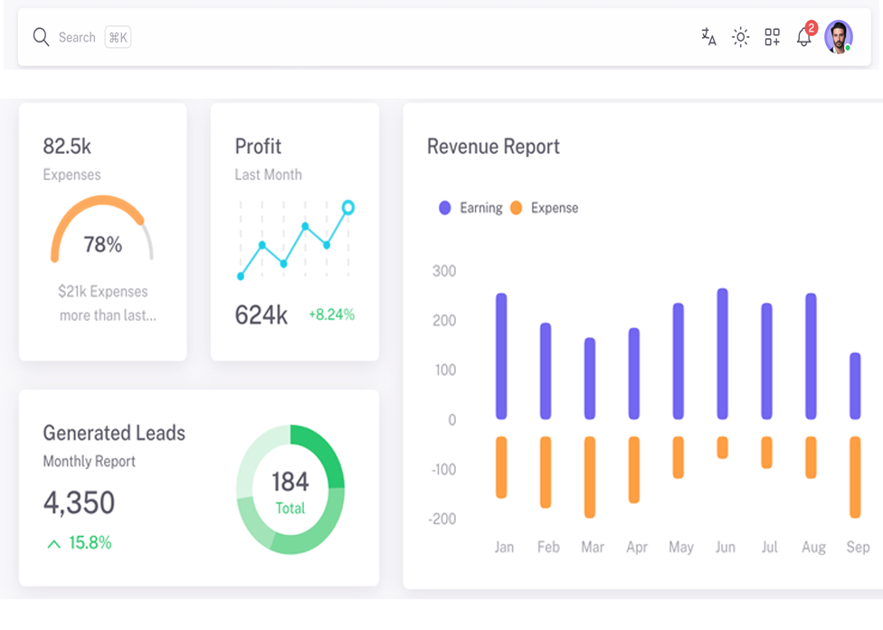
Task: Click the Generated Leads card title
Action: 114,433
